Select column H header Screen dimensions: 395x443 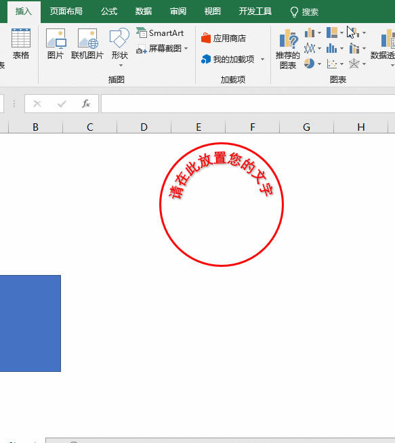point(361,127)
